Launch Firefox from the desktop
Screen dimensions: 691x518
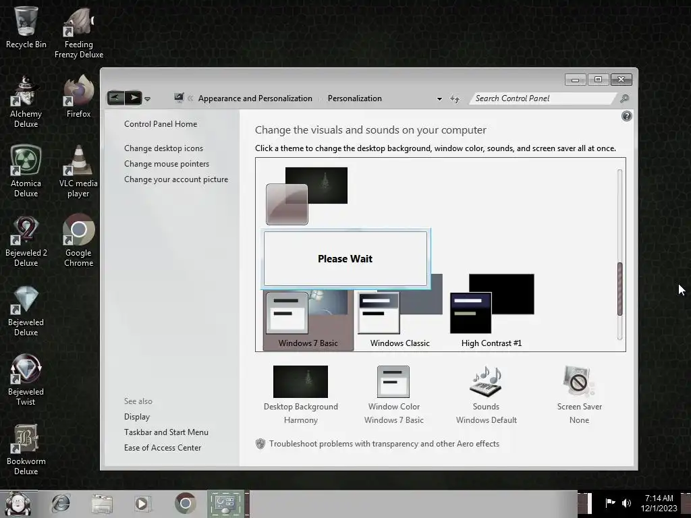(78, 97)
